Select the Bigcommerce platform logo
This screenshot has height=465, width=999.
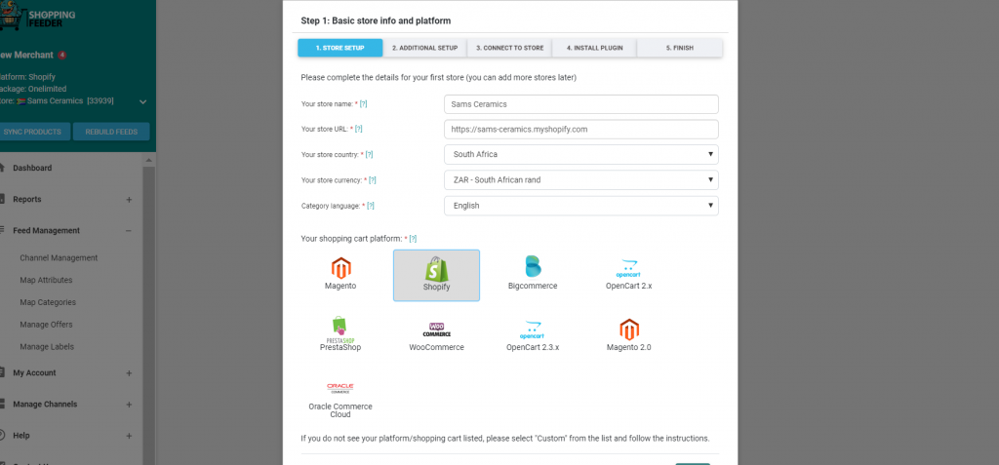pyautogui.click(x=533, y=266)
